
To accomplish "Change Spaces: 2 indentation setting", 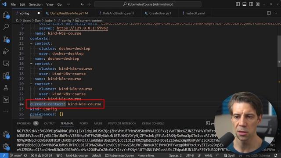I will click(x=175, y=155).
